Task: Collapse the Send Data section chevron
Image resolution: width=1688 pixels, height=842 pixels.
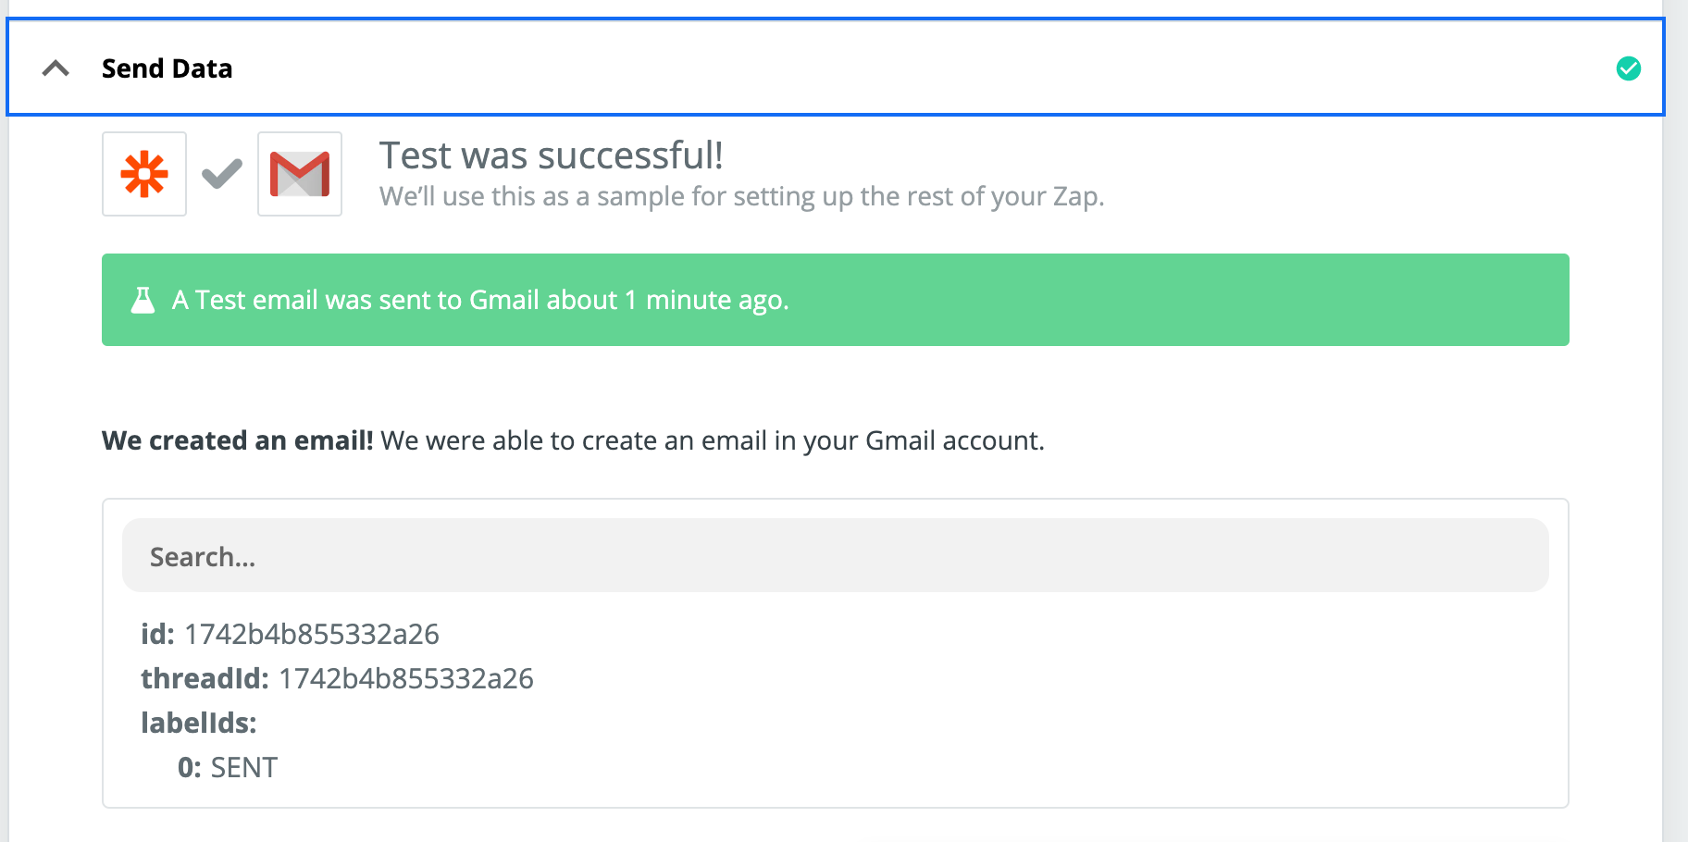Action: (56, 68)
